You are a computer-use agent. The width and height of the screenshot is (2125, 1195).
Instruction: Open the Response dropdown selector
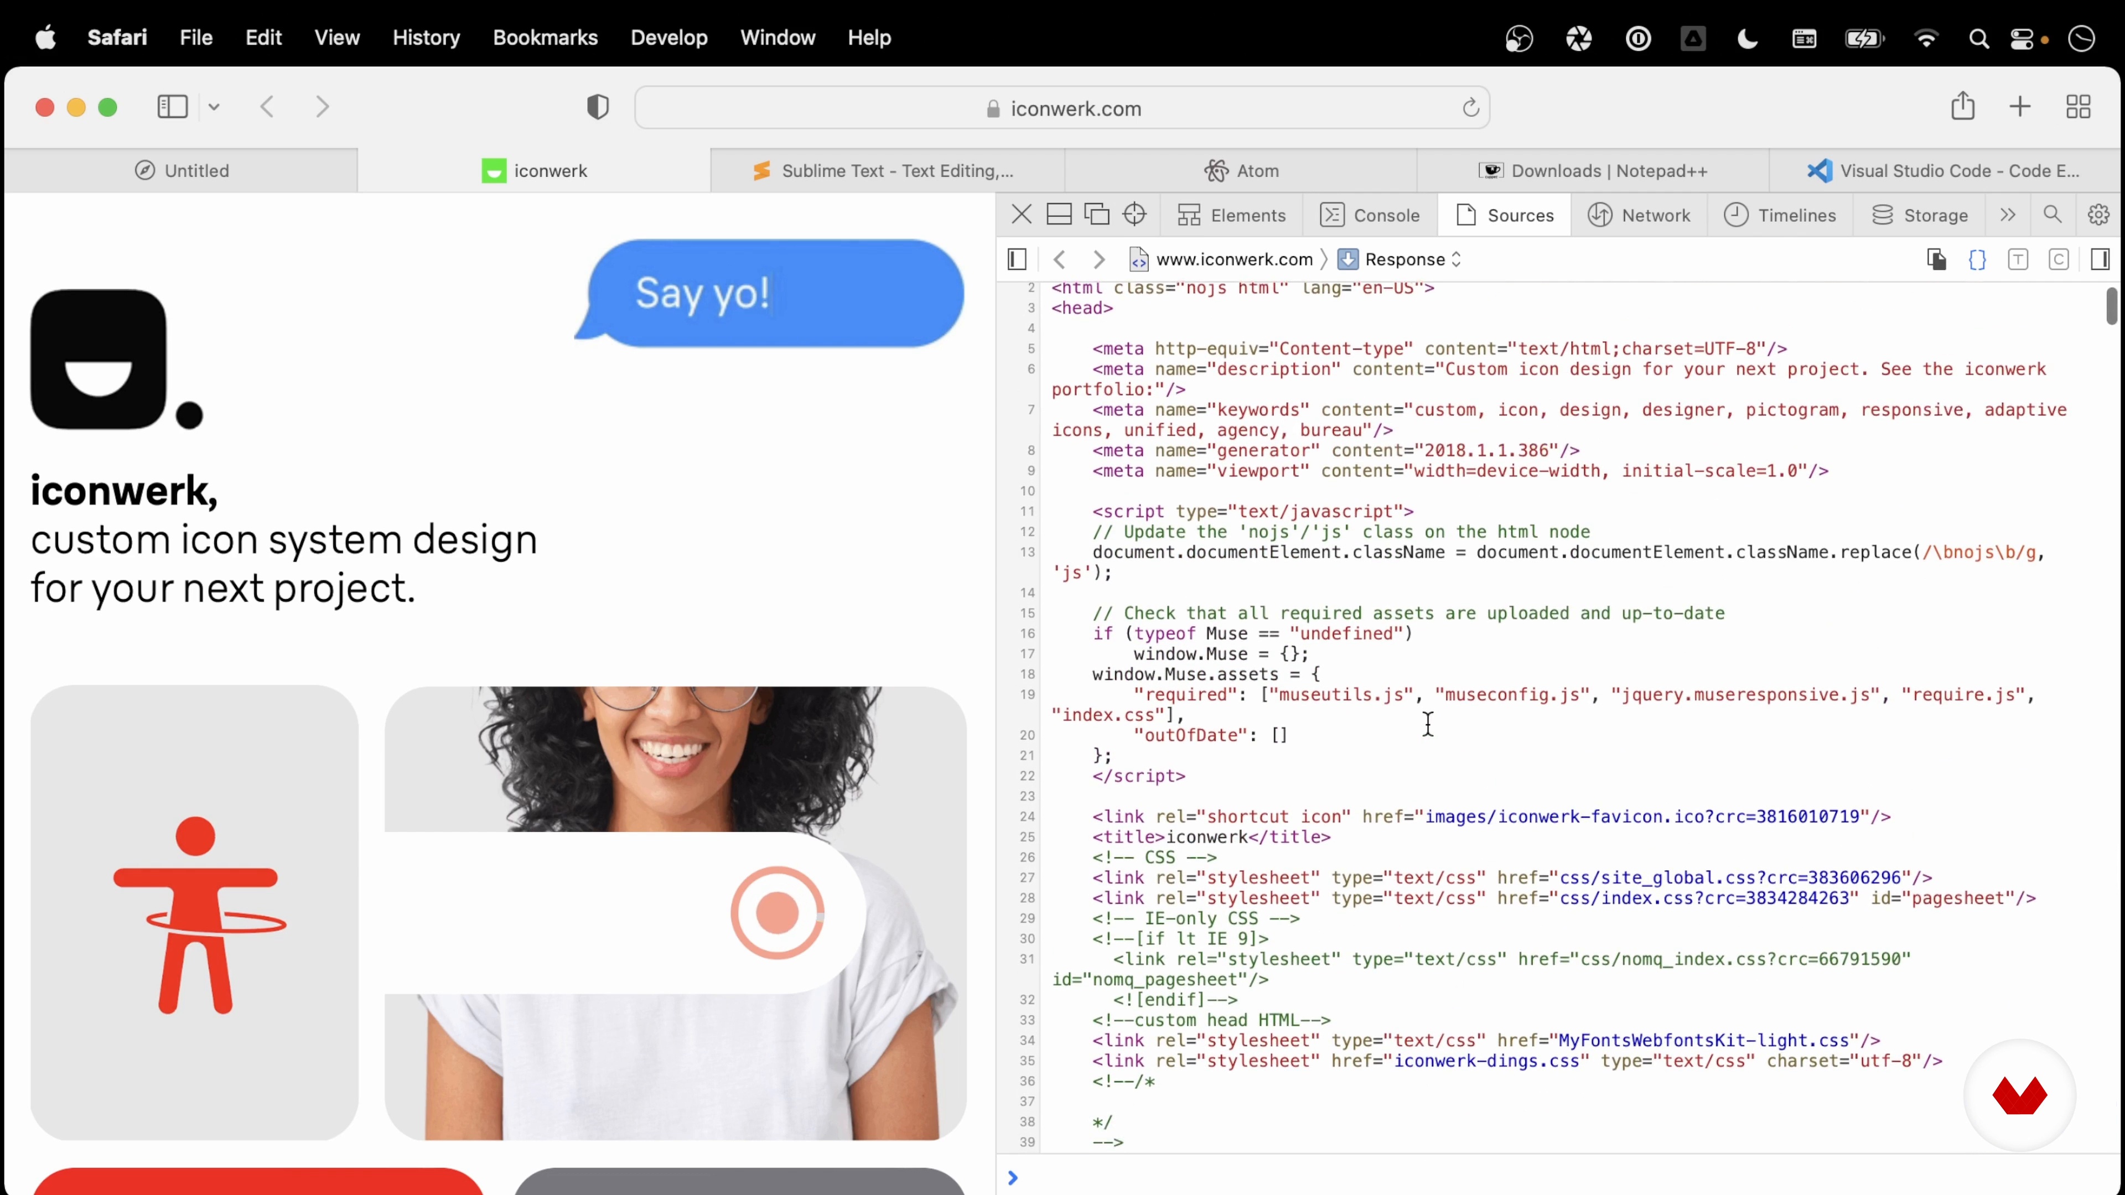(1400, 259)
